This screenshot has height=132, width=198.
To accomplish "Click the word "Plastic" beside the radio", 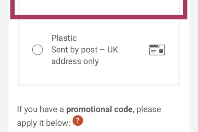I will coord(64,38).
